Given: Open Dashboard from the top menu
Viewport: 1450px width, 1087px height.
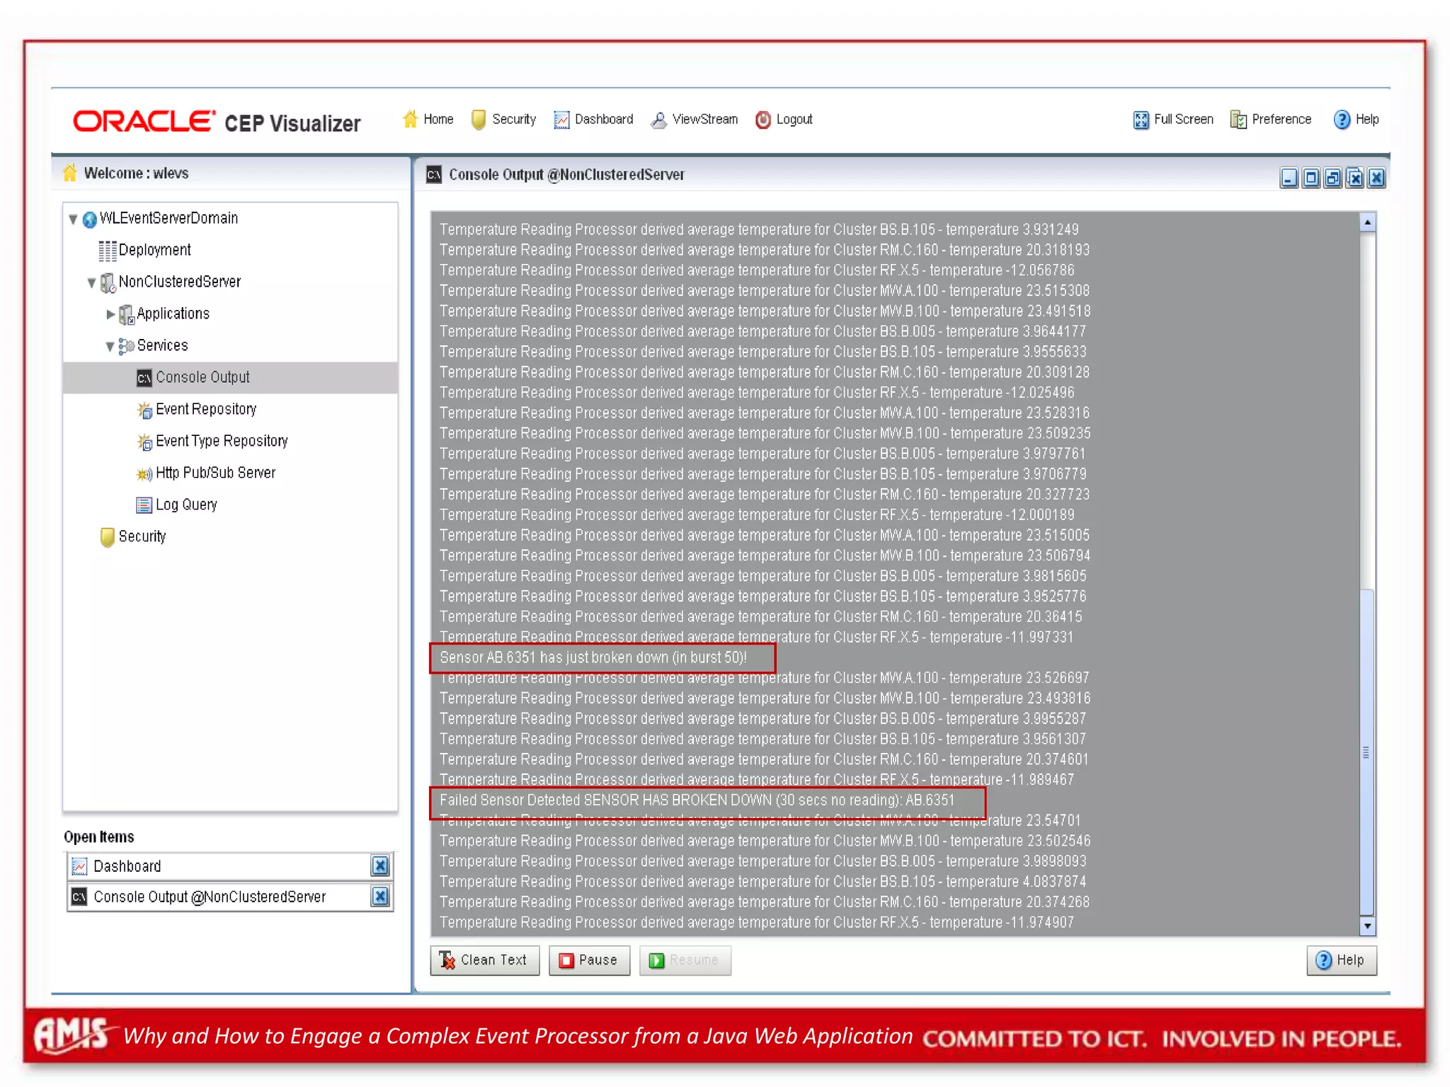Looking at the screenshot, I should click(604, 119).
